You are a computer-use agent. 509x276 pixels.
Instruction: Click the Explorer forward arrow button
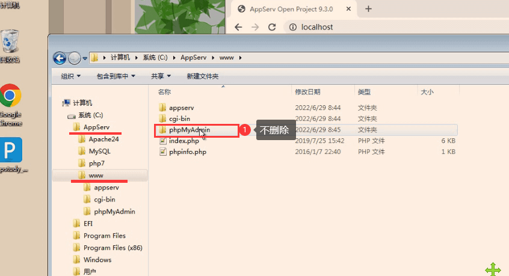point(75,58)
